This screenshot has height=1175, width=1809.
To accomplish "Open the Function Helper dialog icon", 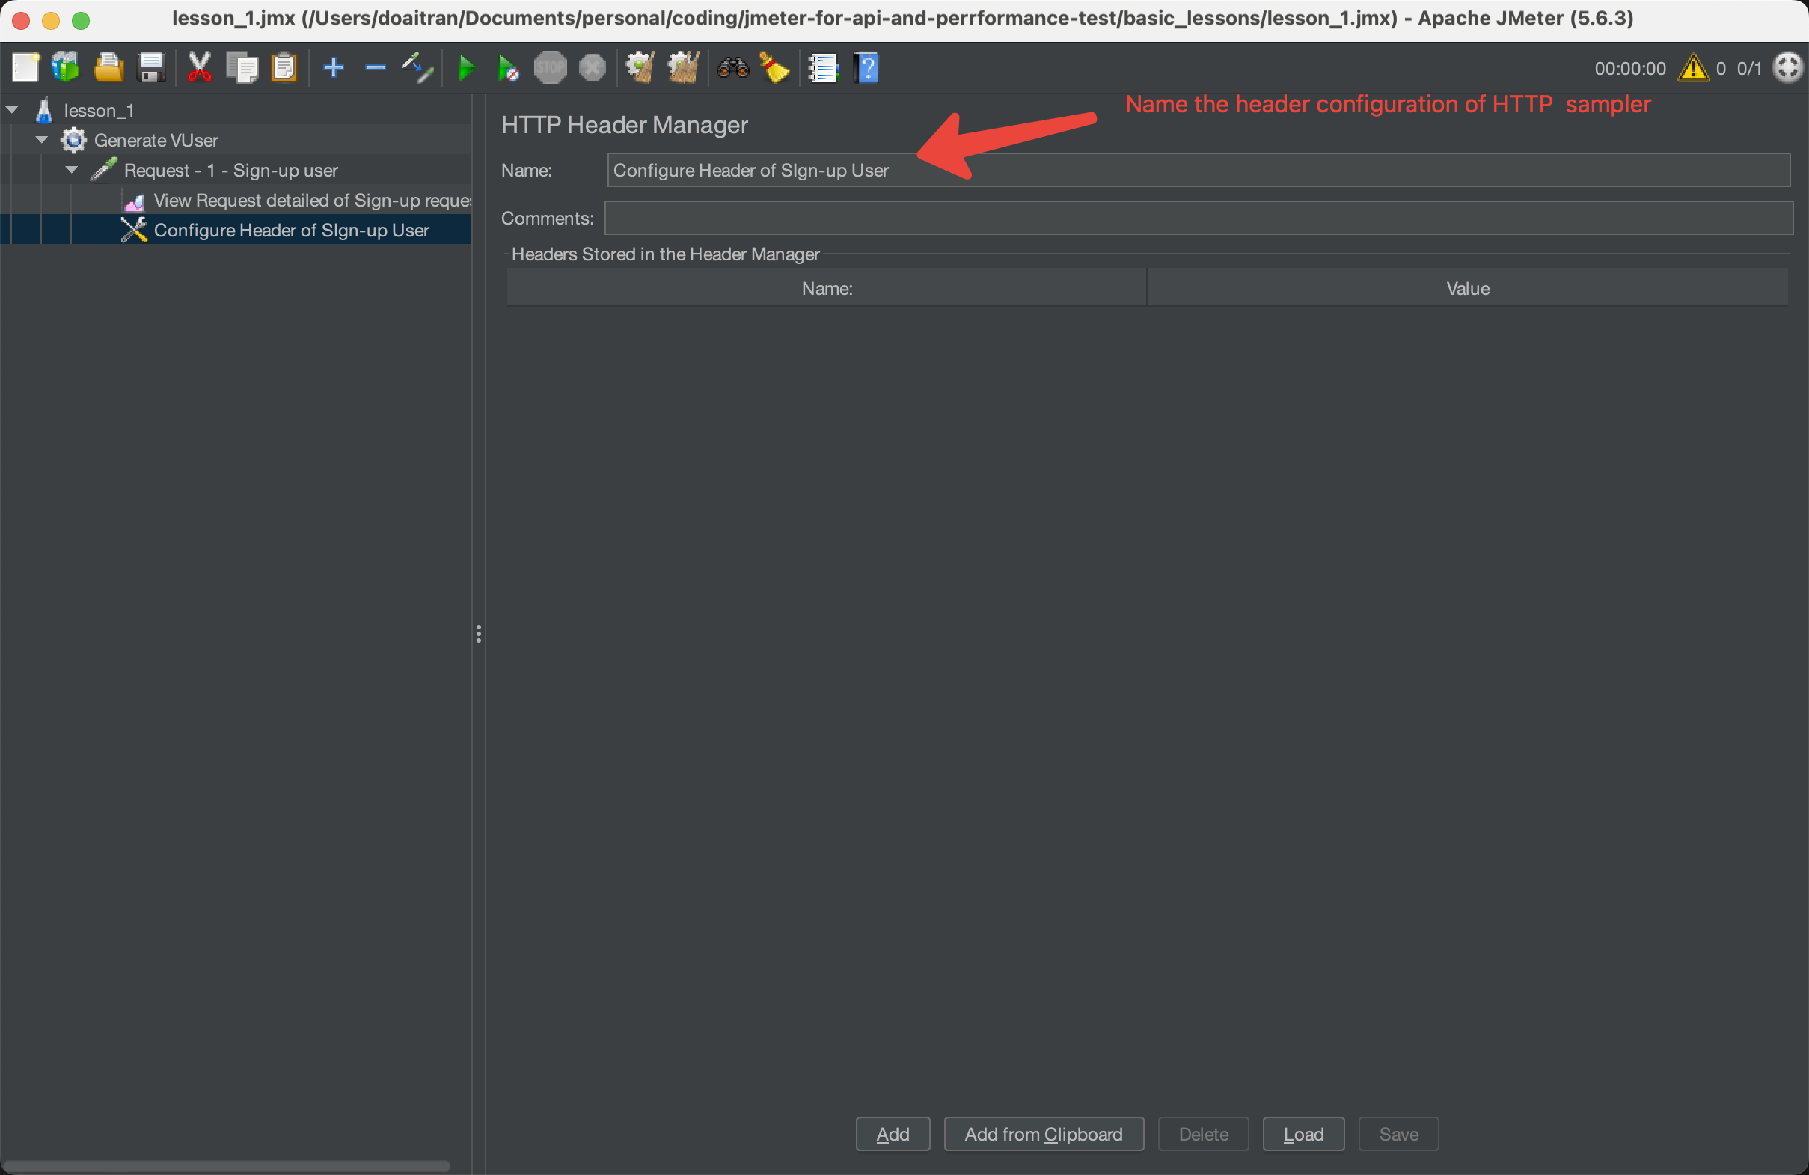I will click(x=823, y=67).
